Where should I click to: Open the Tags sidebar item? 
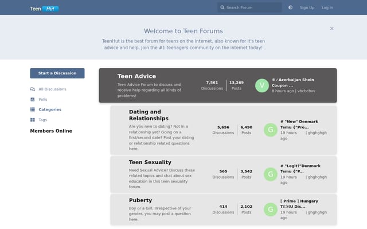(42, 120)
